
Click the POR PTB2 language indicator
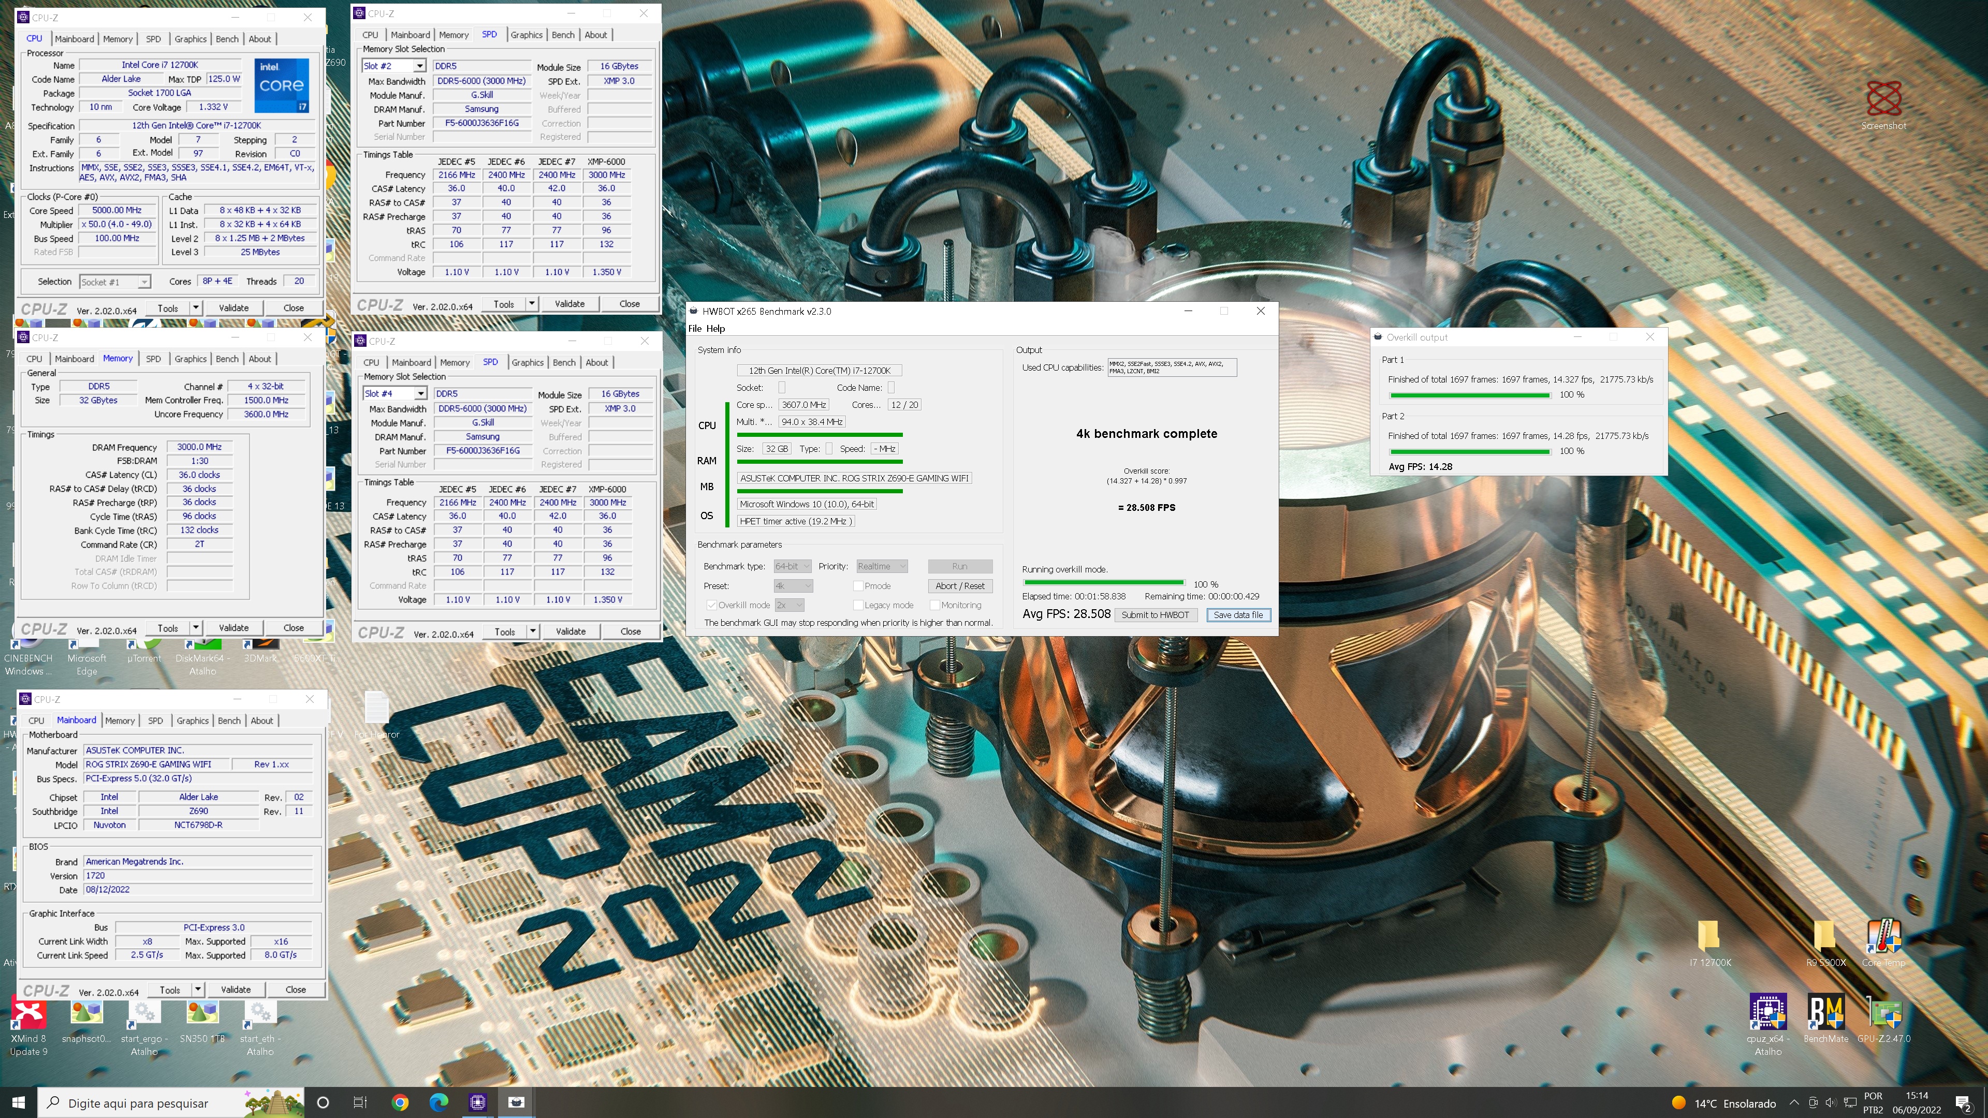pyautogui.click(x=1873, y=1102)
